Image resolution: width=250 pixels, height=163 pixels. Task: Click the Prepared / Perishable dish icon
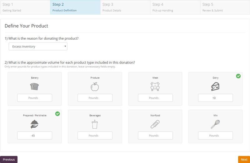click(35, 124)
